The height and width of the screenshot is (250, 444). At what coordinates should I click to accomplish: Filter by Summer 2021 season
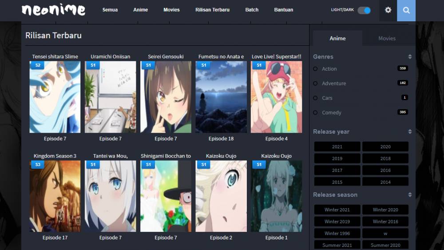pyautogui.click(x=337, y=245)
